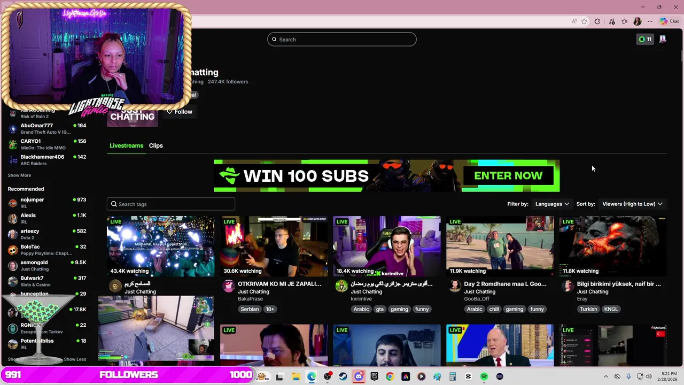Screen dimensions: 684x385
Task: Select the 18+ tag under BakaPrase
Action: tap(270, 309)
